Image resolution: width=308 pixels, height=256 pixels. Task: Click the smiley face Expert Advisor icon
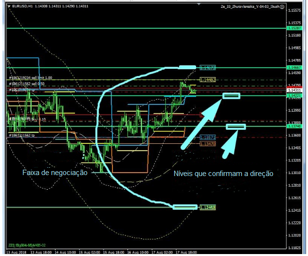click(282, 6)
